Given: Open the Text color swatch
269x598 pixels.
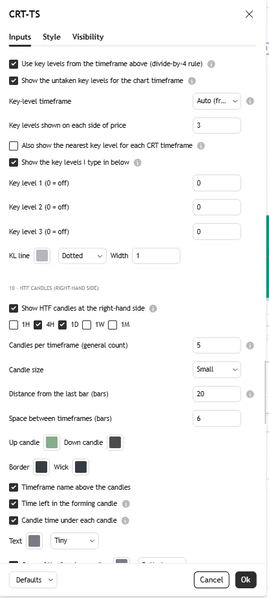Looking at the screenshot, I should pyautogui.click(x=34, y=541).
